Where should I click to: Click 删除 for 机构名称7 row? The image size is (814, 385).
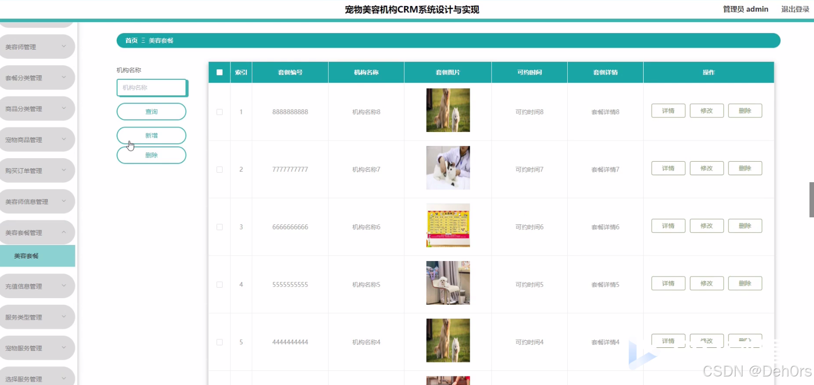745,168
